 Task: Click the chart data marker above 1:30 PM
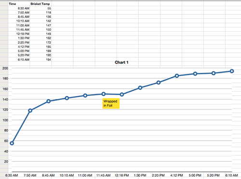[x=140, y=88]
